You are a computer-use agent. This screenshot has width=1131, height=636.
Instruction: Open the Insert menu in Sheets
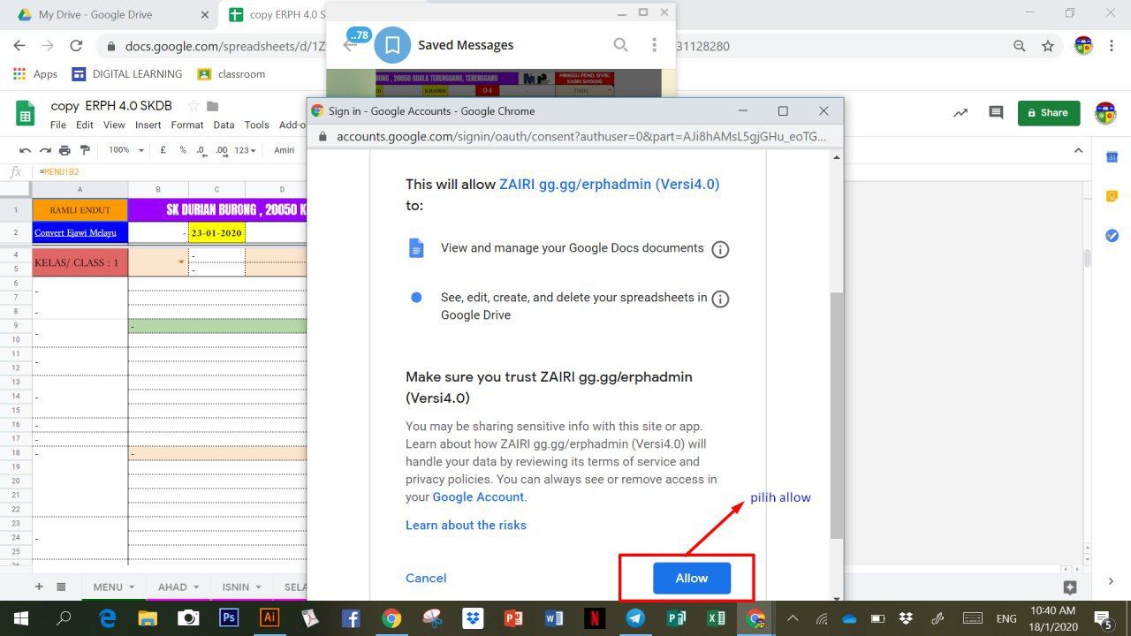coord(148,125)
